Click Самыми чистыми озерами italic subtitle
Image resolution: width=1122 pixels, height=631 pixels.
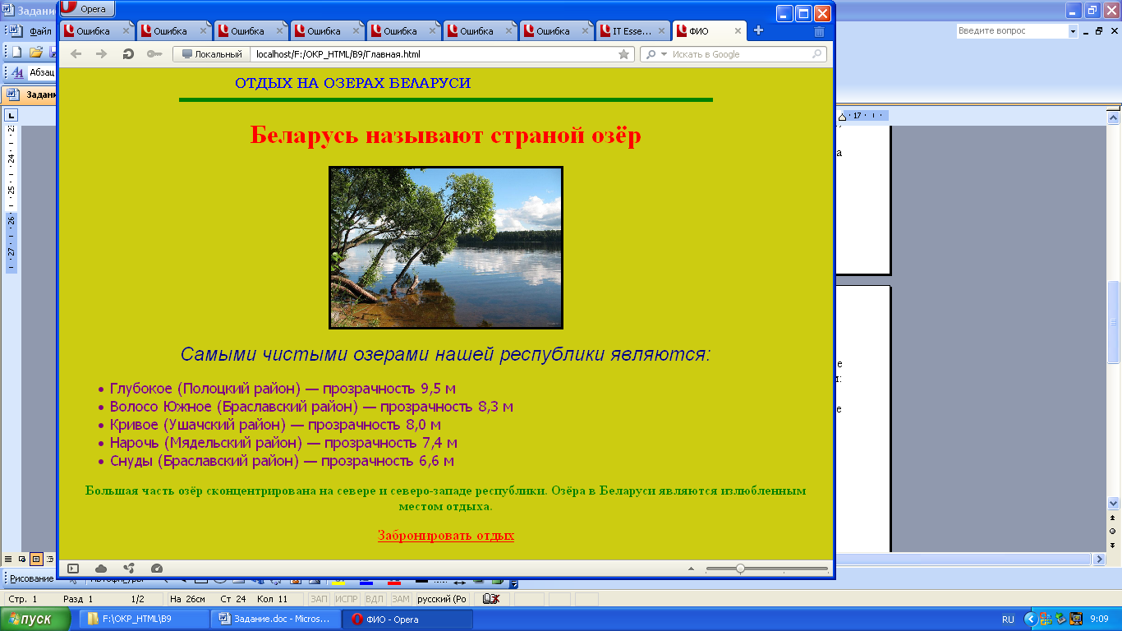pos(445,354)
